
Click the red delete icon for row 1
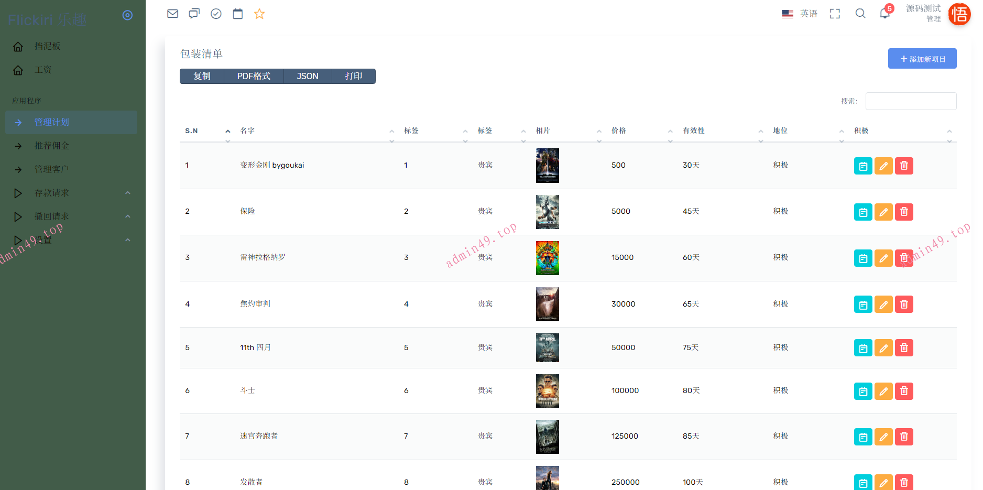904,166
